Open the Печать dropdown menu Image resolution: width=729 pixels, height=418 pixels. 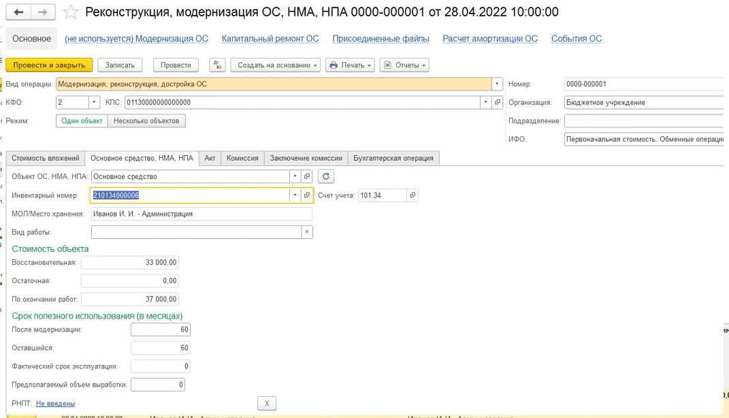click(351, 65)
